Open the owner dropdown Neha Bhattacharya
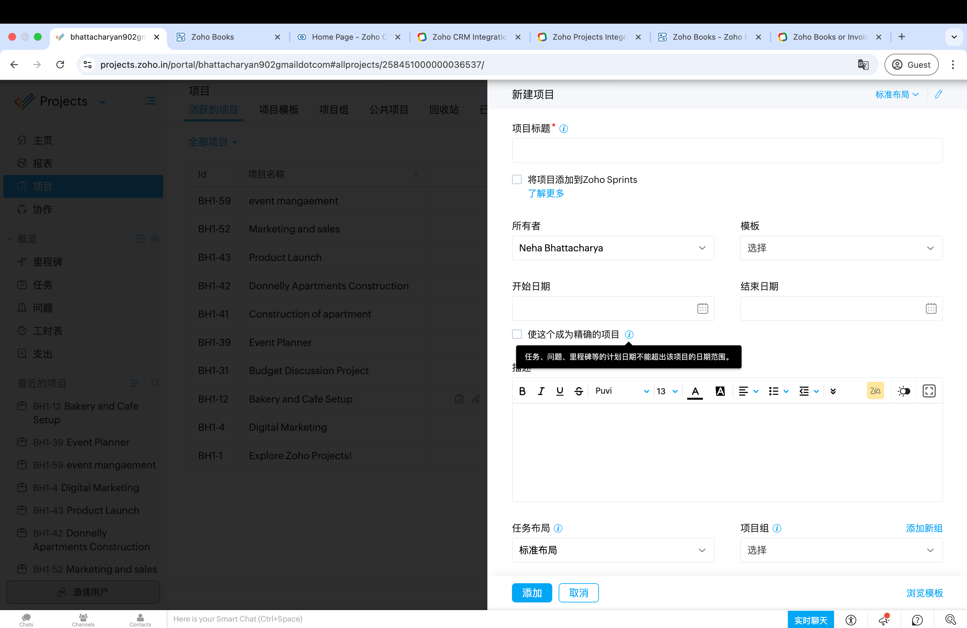 point(613,248)
